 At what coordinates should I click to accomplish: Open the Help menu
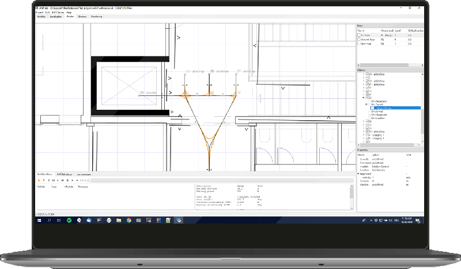coord(70,13)
